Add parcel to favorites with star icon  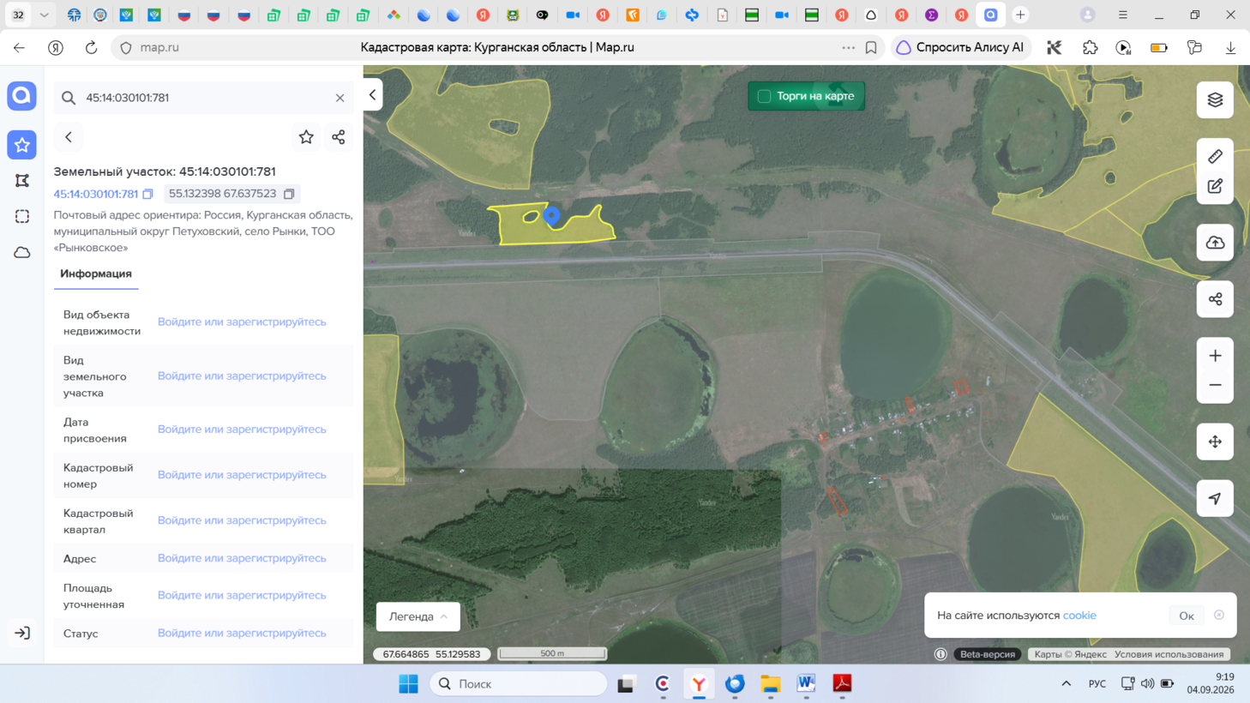coord(306,137)
